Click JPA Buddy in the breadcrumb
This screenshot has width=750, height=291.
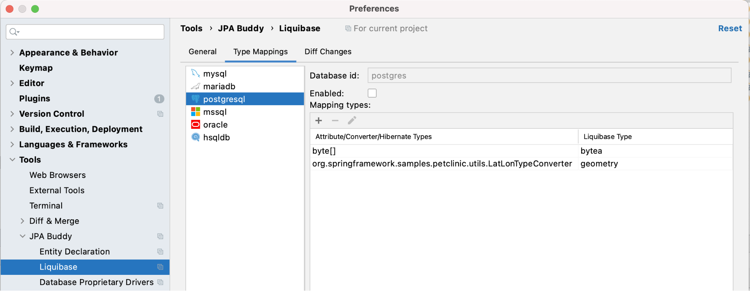tap(241, 29)
